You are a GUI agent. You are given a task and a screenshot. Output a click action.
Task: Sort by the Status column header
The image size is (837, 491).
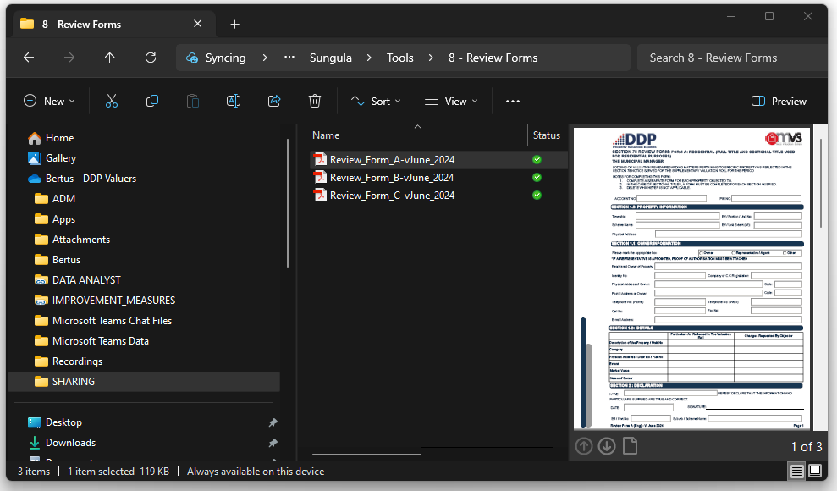[x=547, y=135]
